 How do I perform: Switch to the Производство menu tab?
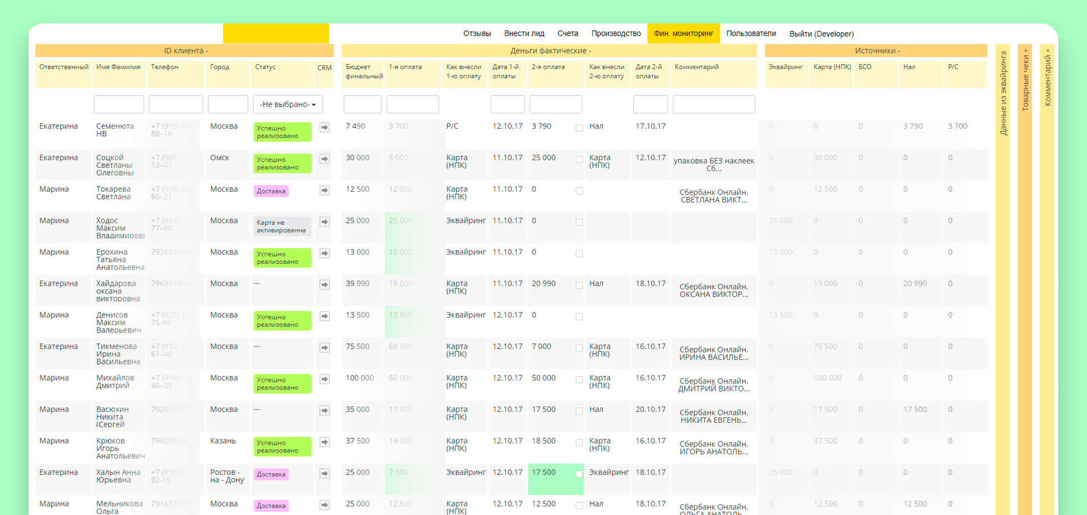616,33
